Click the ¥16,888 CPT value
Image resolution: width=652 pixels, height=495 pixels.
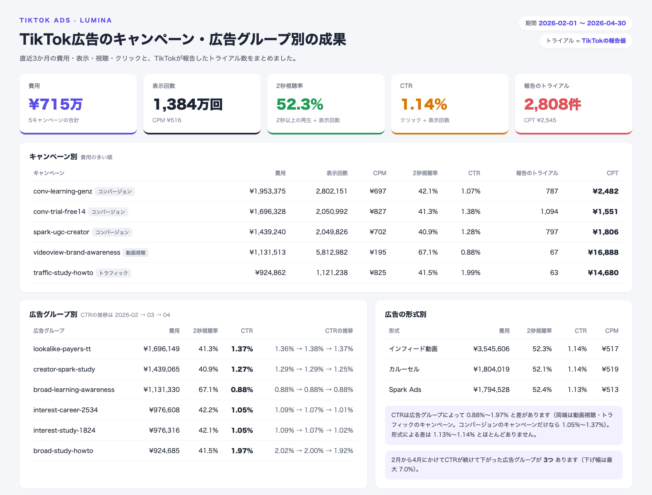(603, 253)
